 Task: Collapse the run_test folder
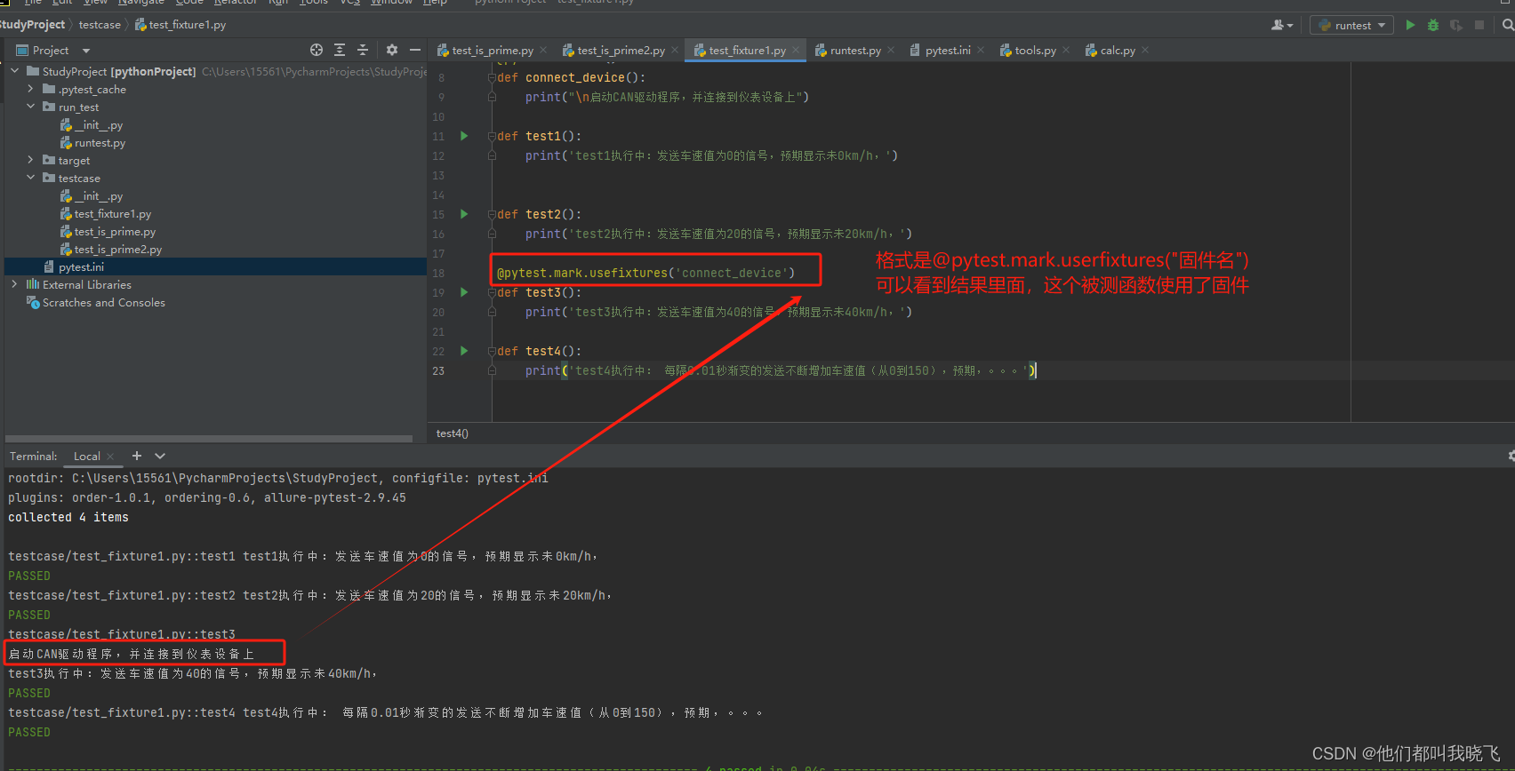click(30, 107)
